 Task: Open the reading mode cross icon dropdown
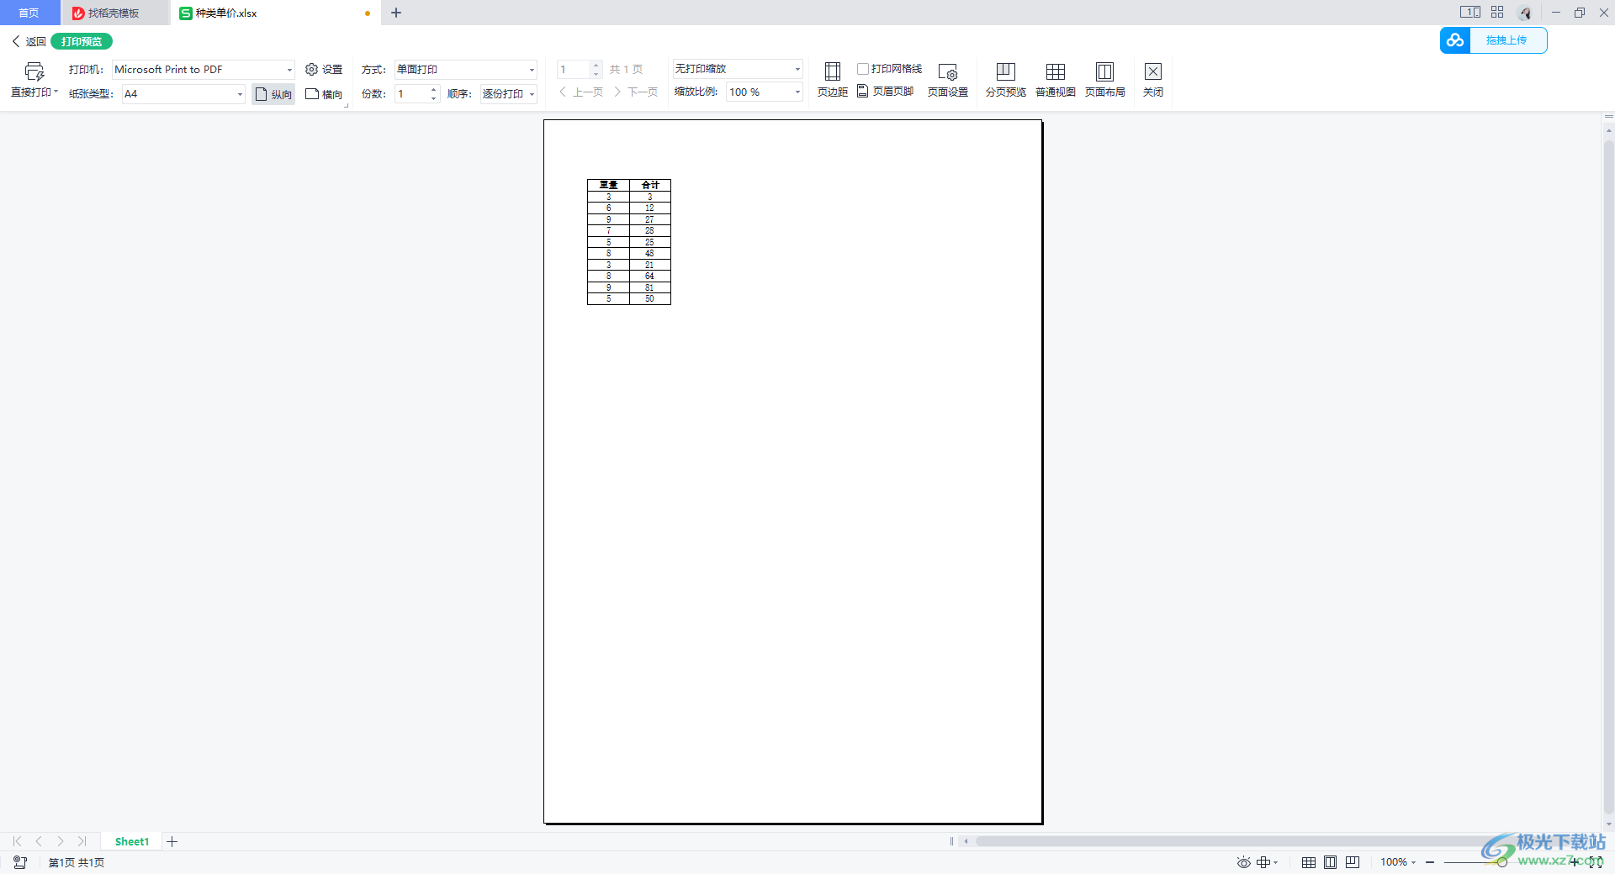(x=1267, y=862)
